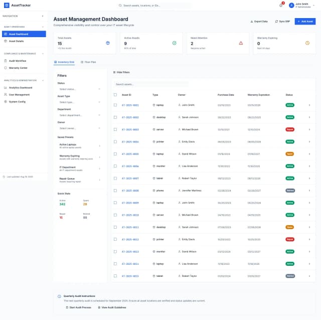Screen dimensions: 321x320
Task: Switch to the Floor Plan tab
Action: pyautogui.click(x=88, y=62)
